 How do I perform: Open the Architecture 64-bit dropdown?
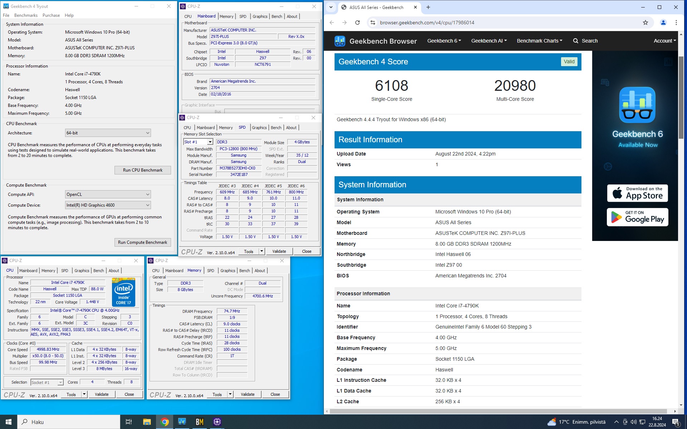[x=108, y=133]
